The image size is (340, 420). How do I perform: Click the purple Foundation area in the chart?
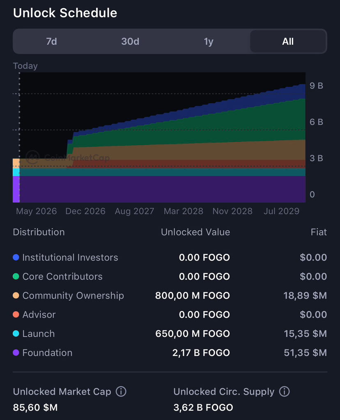(164, 189)
